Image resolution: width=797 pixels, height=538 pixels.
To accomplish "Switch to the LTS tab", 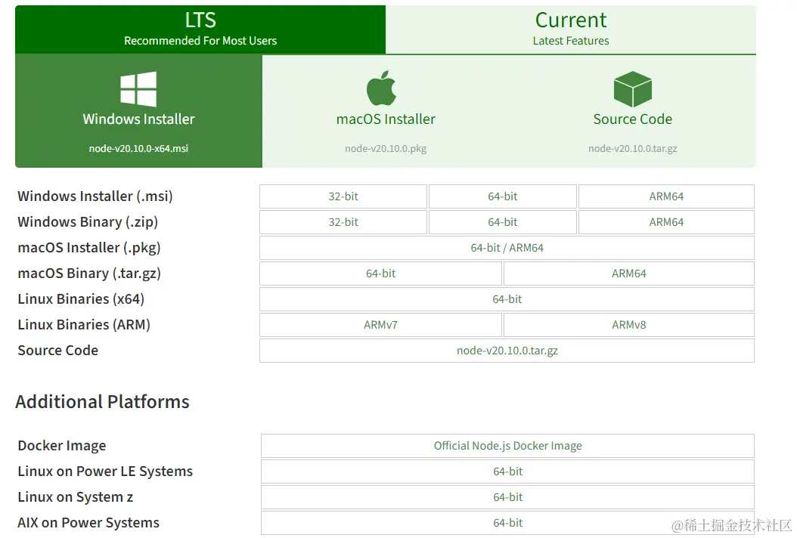I will (200, 29).
